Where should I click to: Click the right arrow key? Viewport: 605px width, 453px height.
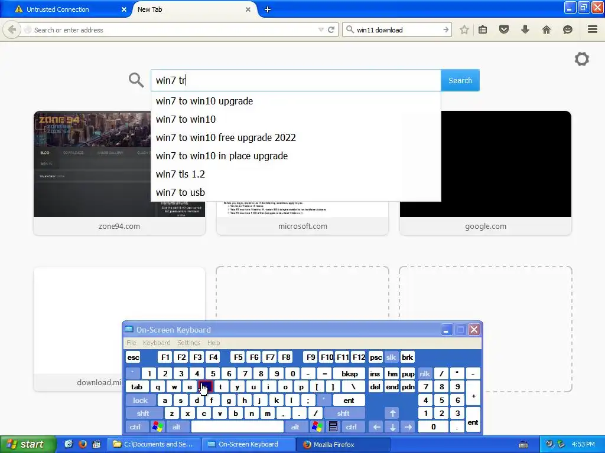coord(408,427)
